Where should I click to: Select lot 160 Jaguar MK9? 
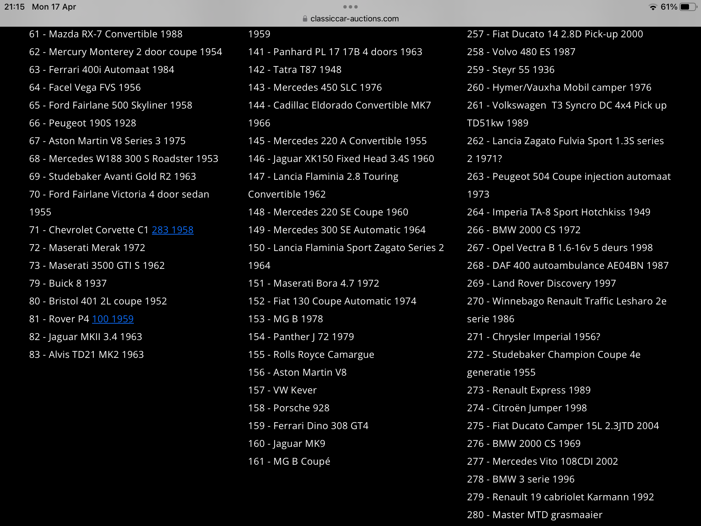(286, 443)
